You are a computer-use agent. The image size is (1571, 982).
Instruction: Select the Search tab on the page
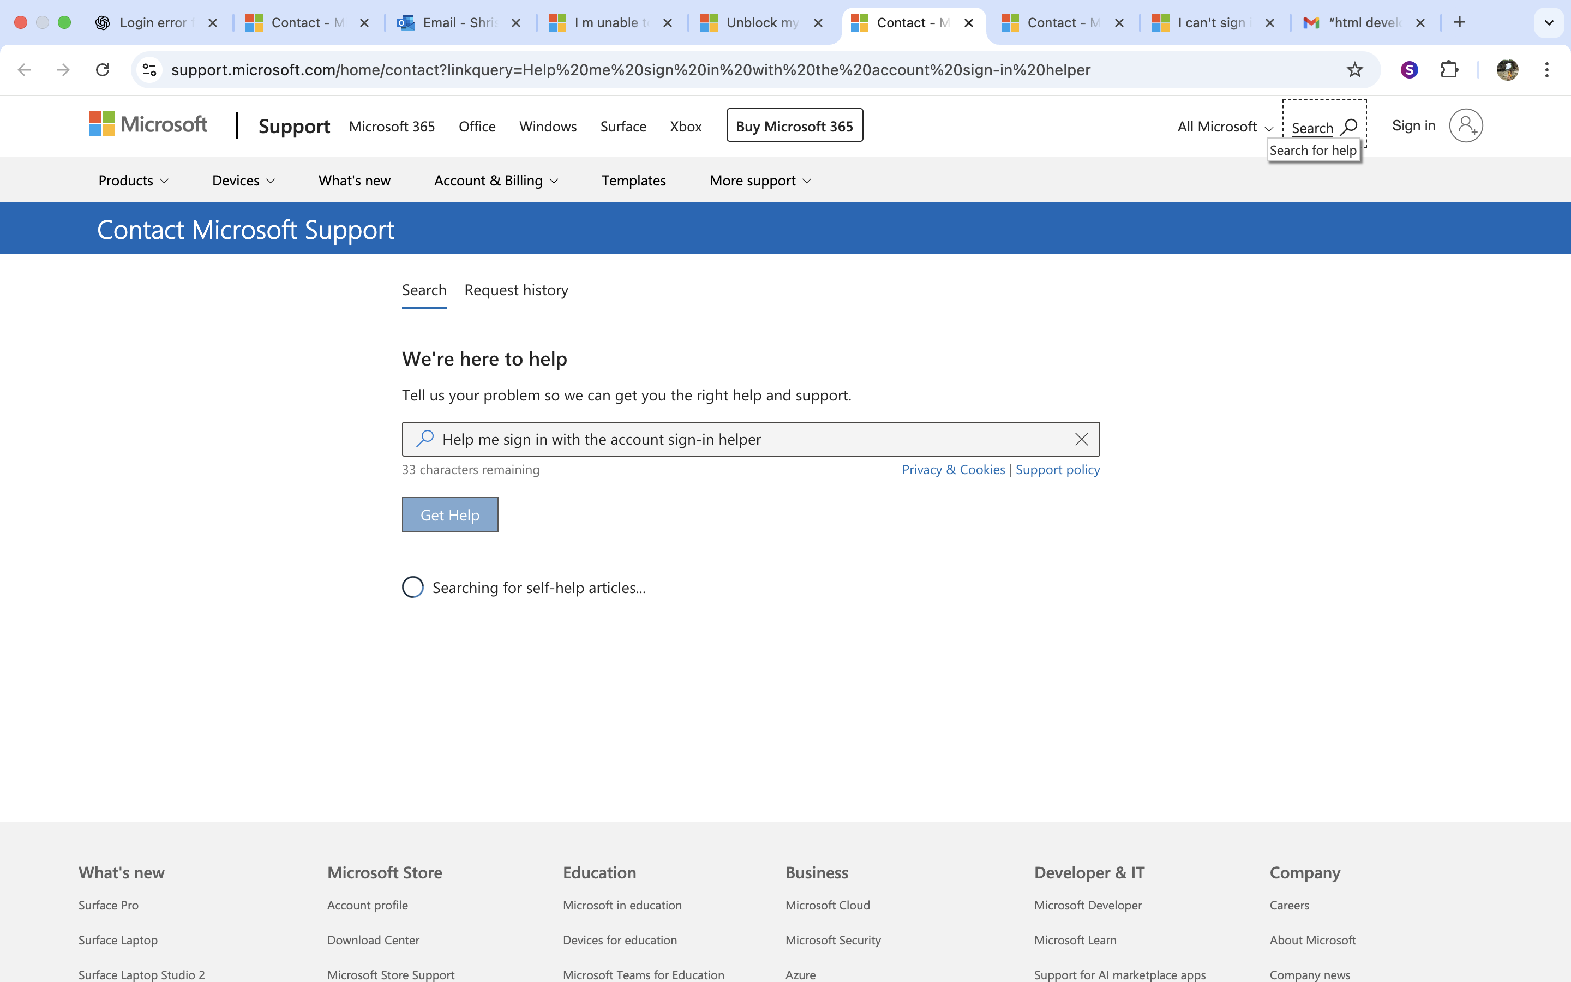[424, 290]
